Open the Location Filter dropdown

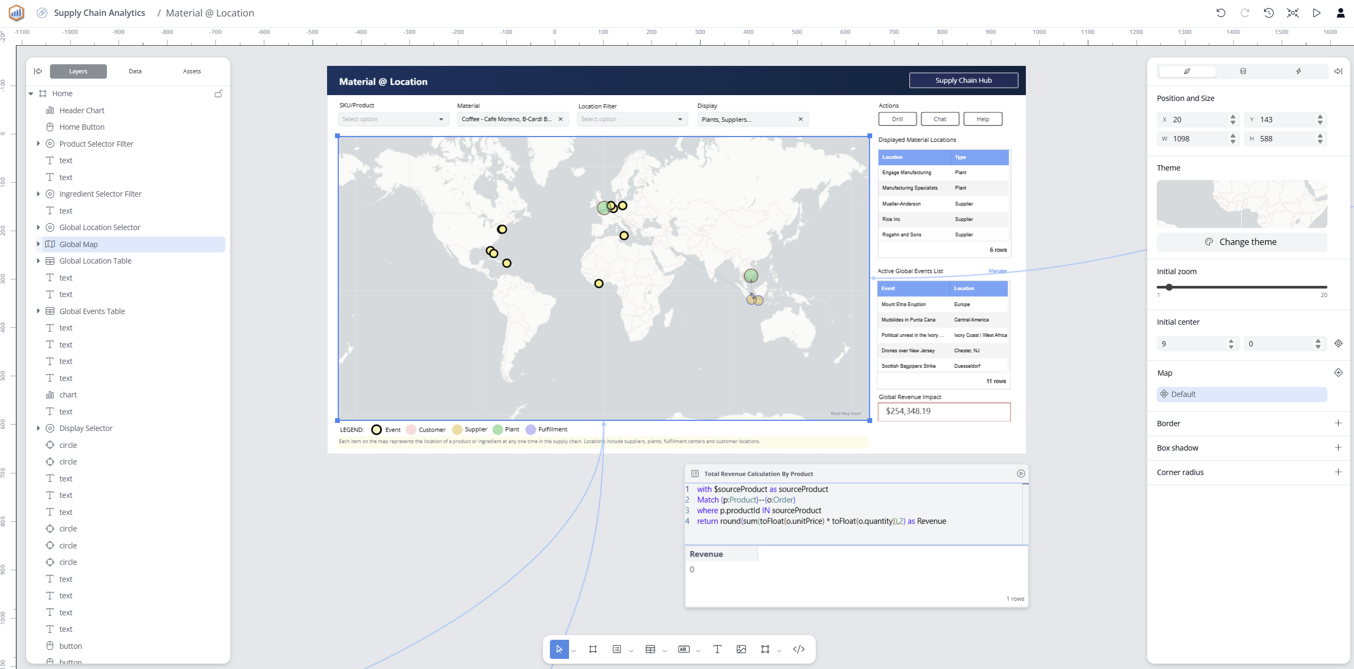631,119
